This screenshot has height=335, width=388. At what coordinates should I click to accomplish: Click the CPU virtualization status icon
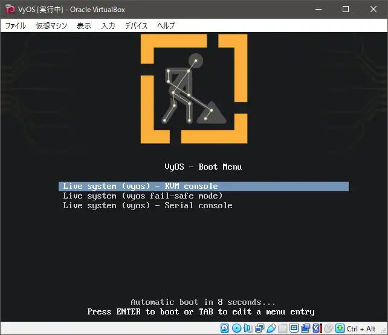(x=317, y=328)
